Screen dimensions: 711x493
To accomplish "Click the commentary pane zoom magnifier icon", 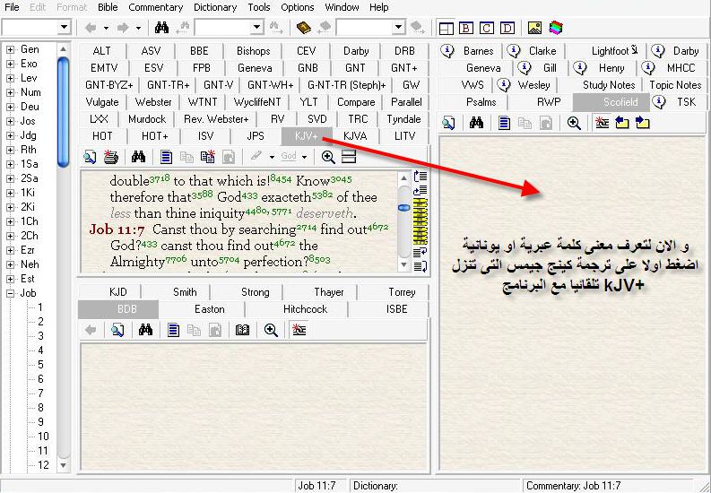I will click(574, 123).
